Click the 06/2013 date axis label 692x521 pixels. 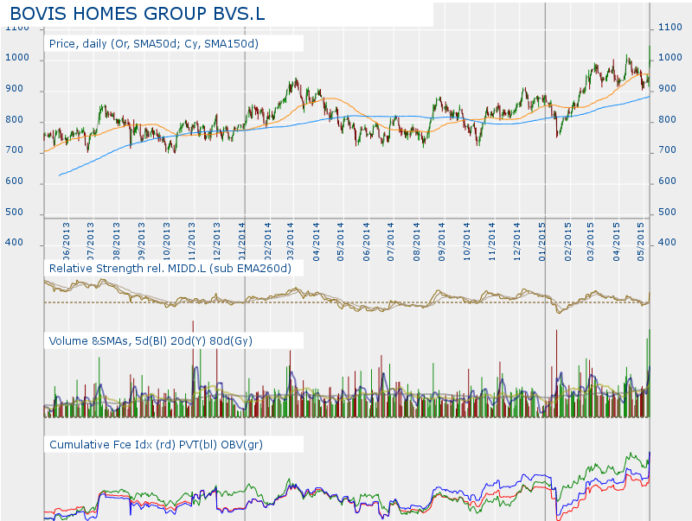(67, 242)
